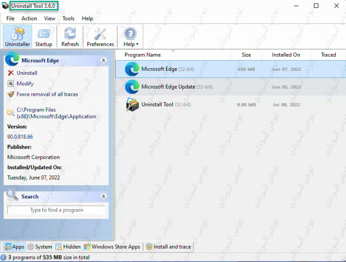This screenshot has height=262, width=346.
Task: Click the magnifier Search panel icon
Action: point(12,195)
